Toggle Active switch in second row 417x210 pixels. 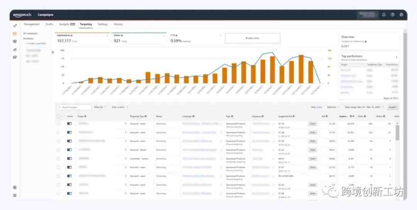tap(69, 132)
